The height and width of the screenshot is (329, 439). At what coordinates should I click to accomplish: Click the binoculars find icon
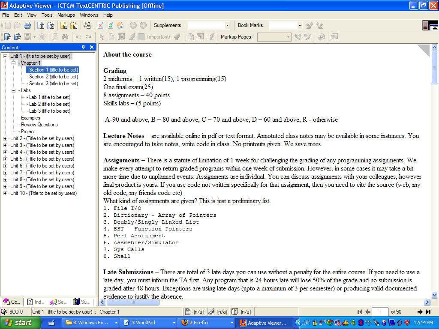[65, 37]
